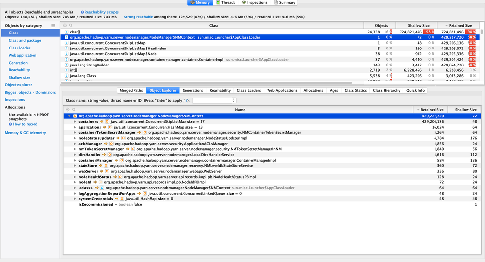The height and width of the screenshot is (262, 485).
Task: Click the int[] class icon
Action: tap(66, 70)
